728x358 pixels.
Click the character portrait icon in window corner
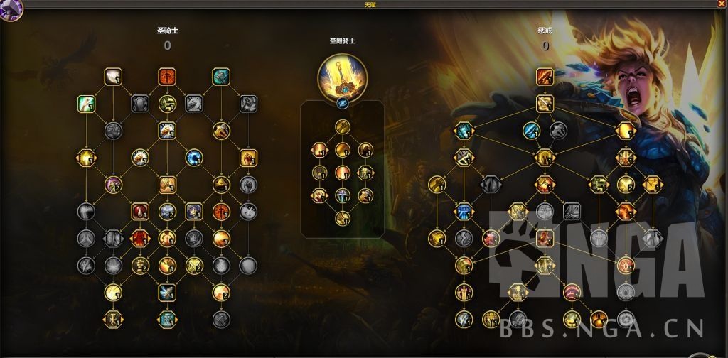coord(10,10)
